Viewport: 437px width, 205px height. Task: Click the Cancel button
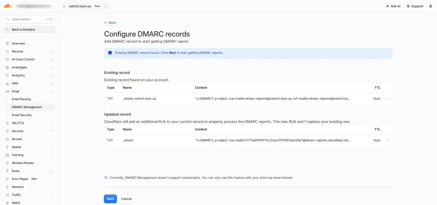click(126, 199)
